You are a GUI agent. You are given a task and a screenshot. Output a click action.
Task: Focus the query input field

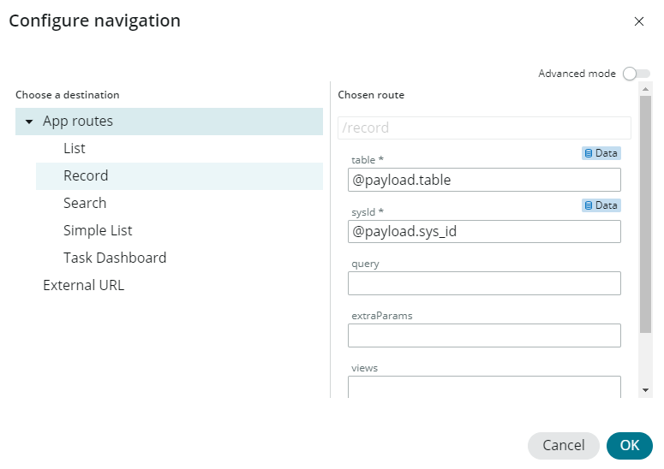click(484, 283)
